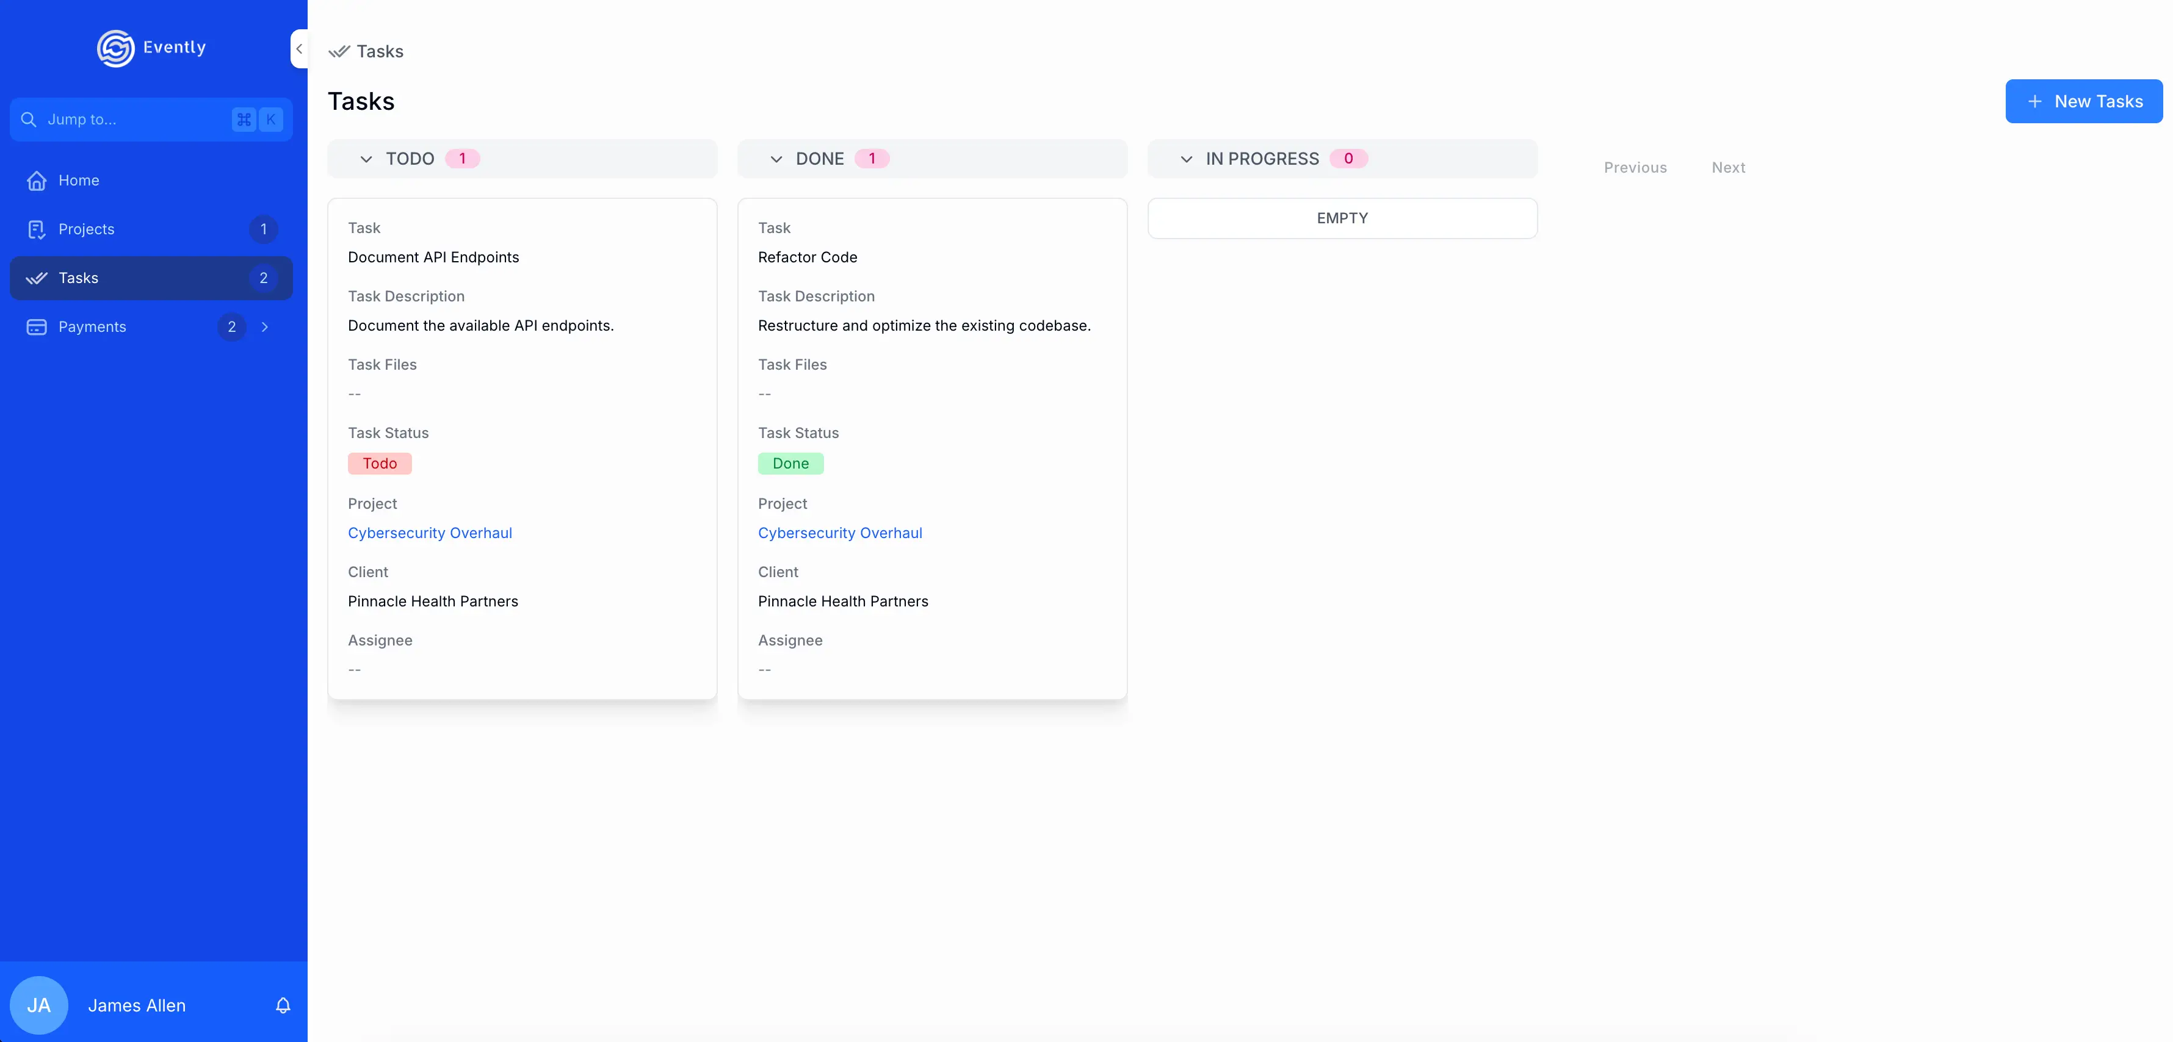Click the Tasks double-check sidebar icon
The width and height of the screenshot is (2173, 1042).
pos(36,278)
